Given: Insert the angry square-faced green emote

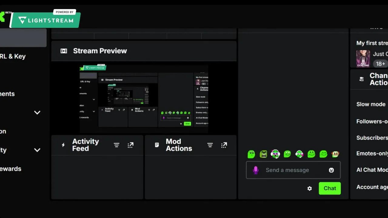Looking at the screenshot, I should click(x=263, y=154).
